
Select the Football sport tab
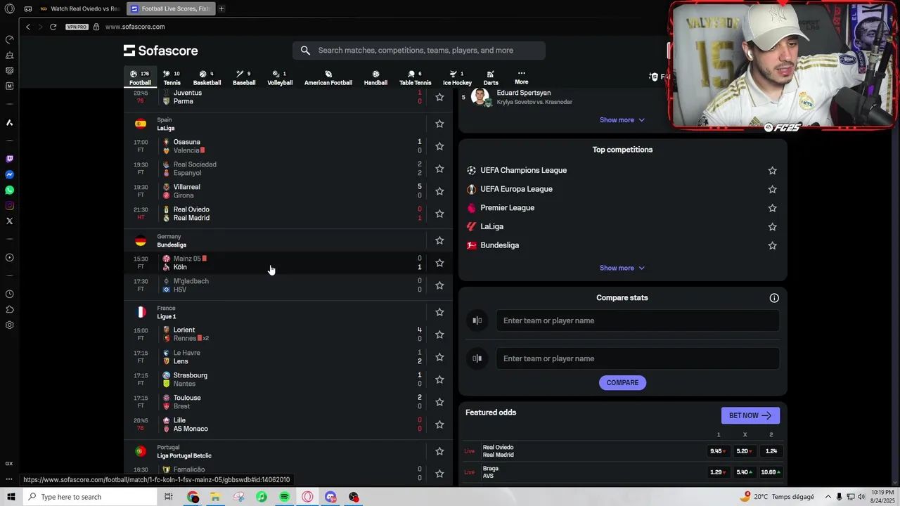coord(140,78)
